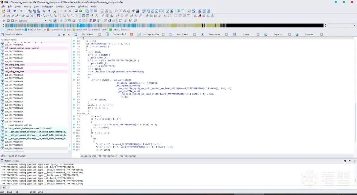Open the Debugger menu
The image size is (357, 195).
[47, 6]
